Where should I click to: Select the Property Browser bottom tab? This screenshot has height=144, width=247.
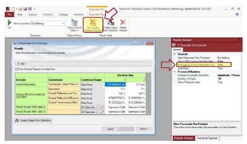click(x=184, y=138)
